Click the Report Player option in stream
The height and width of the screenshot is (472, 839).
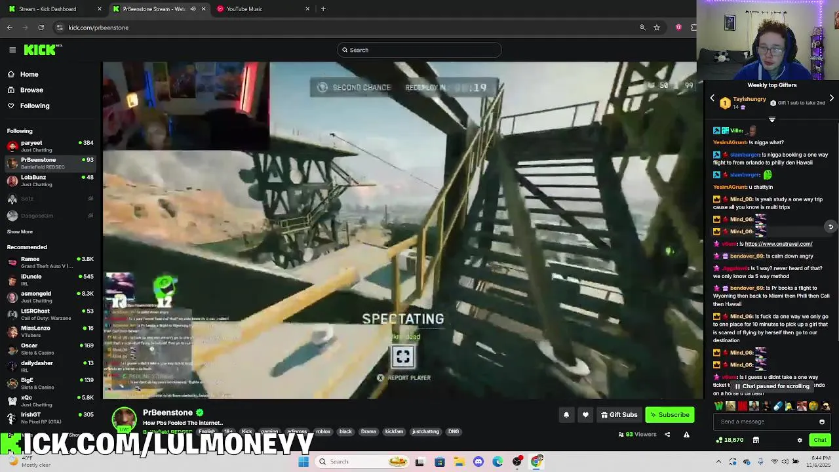[x=404, y=378]
